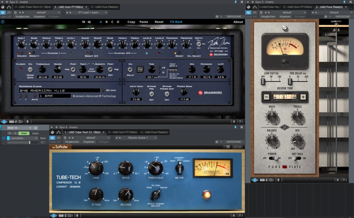Open settings gear in Tube-Tech header
354x218 pixels.
(217, 142)
